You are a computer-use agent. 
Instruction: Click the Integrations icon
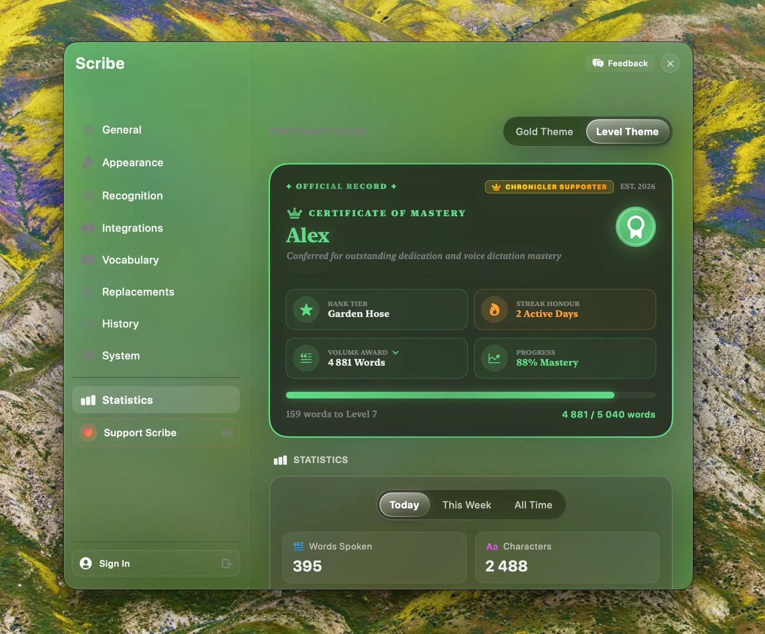[x=88, y=228]
